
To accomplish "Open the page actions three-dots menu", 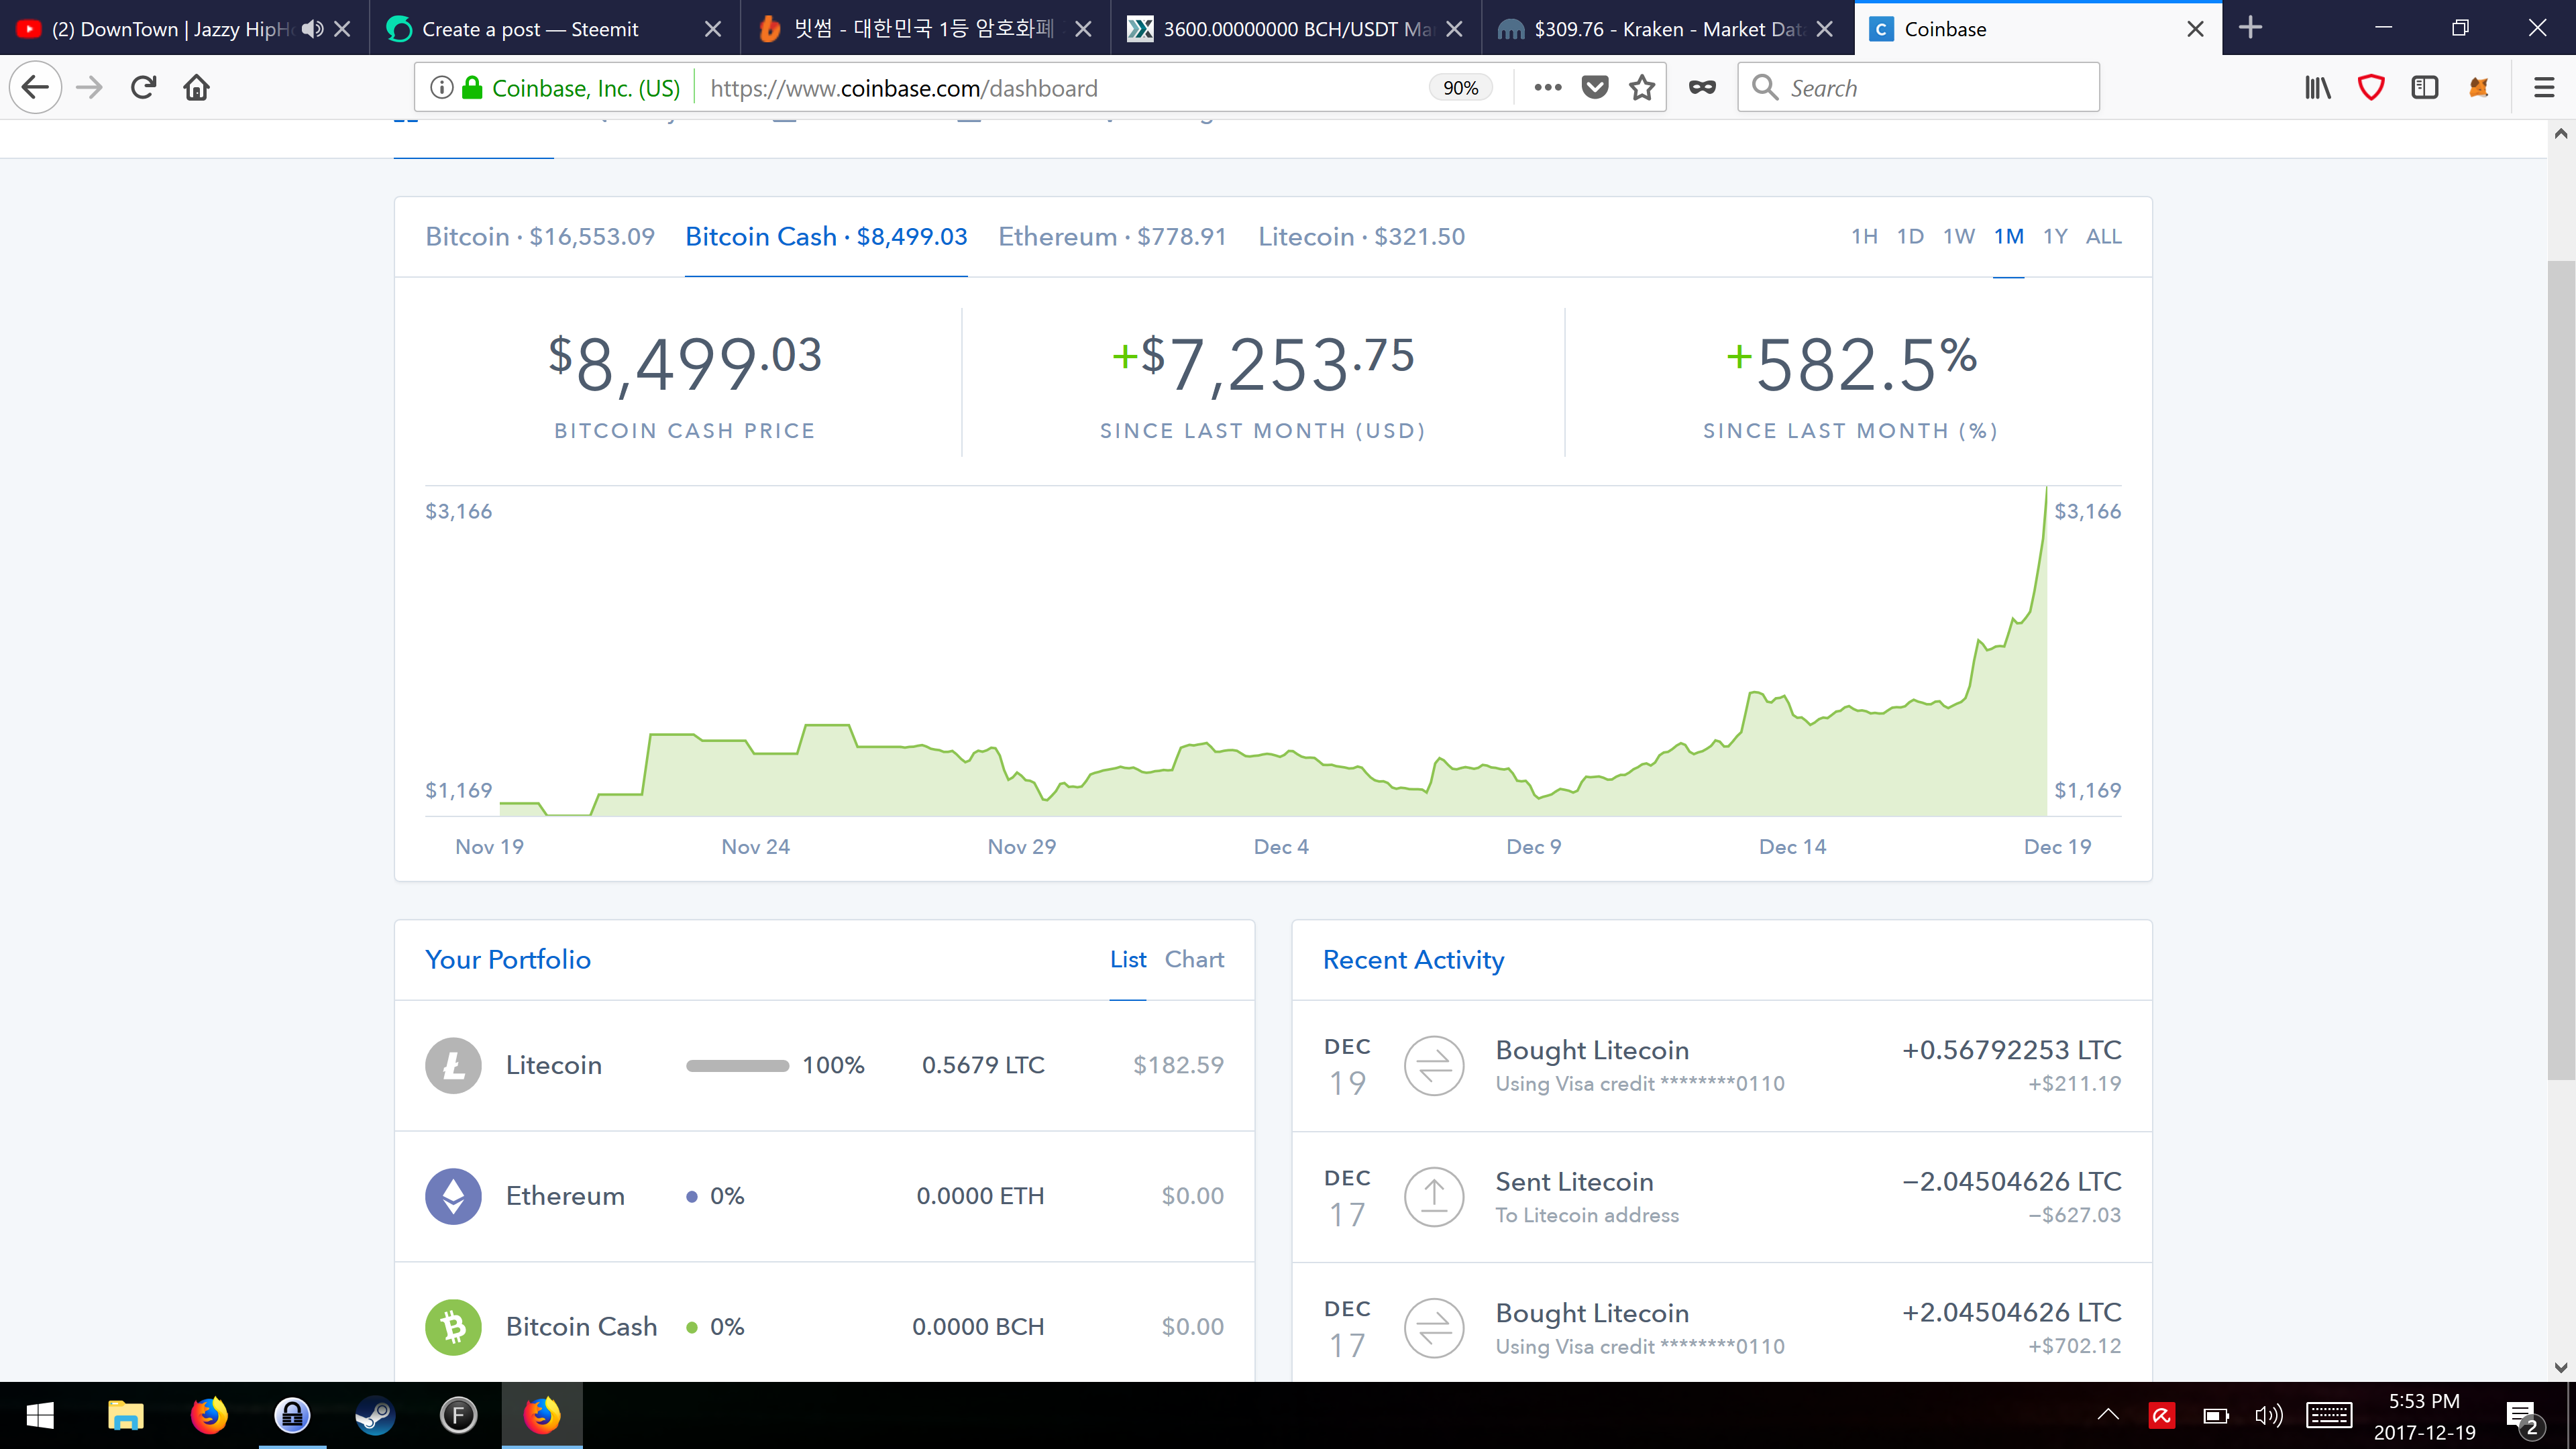I will coord(1547,88).
